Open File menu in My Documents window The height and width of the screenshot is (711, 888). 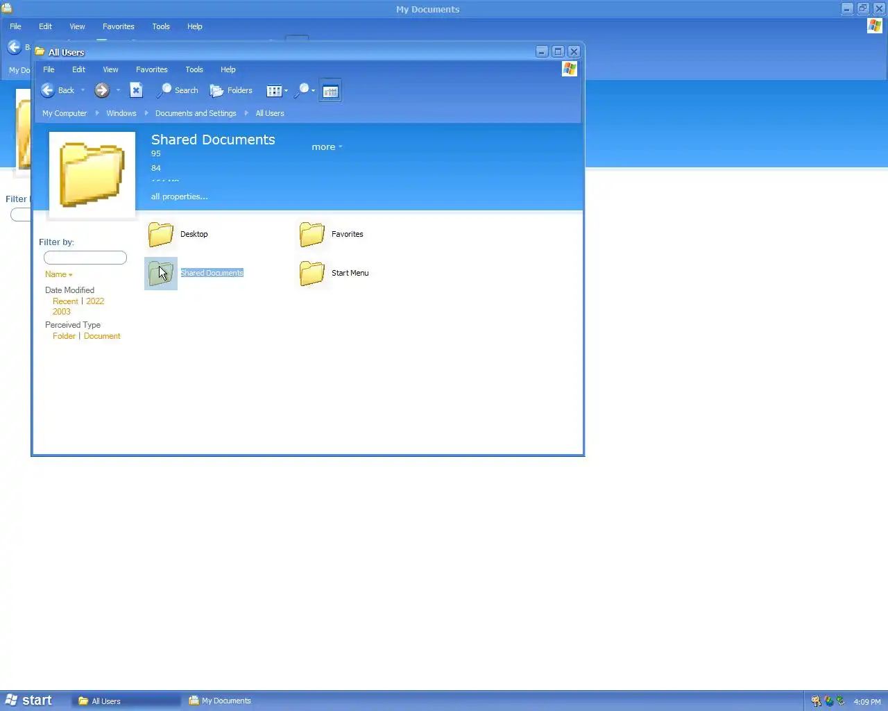[16, 26]
